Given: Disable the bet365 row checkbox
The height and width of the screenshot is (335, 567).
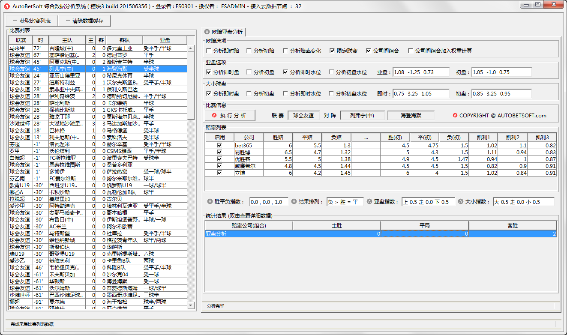Looking at the screenshot, I should 219,146.
